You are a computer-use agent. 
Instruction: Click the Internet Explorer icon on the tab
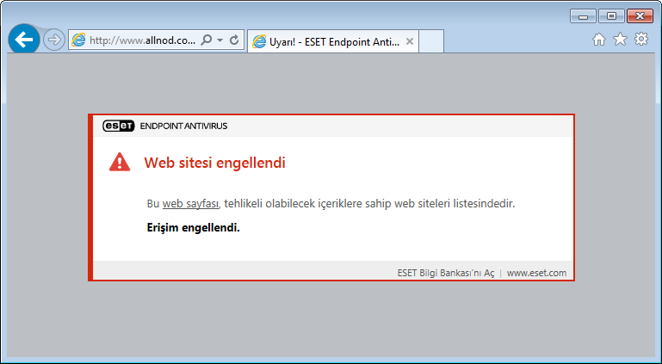coord(259,41)
